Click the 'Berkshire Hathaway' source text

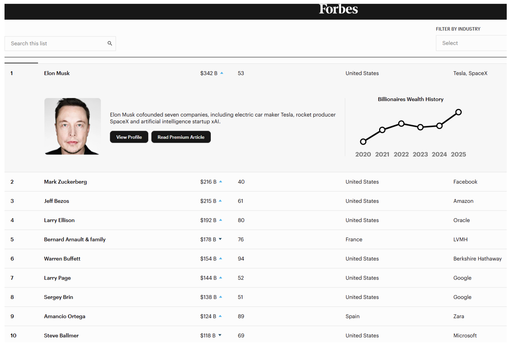(x=477, y=259)
